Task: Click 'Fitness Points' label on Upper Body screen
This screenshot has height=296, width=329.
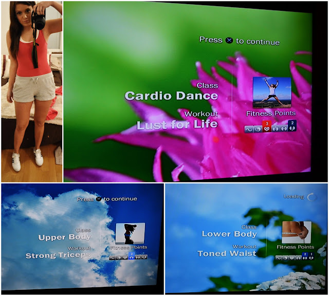Action: coord(129,248)
